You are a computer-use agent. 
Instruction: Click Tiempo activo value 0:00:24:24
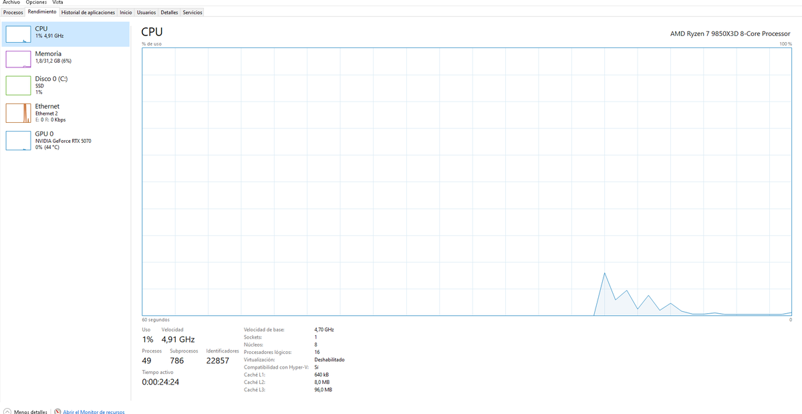tap(160, 382)
